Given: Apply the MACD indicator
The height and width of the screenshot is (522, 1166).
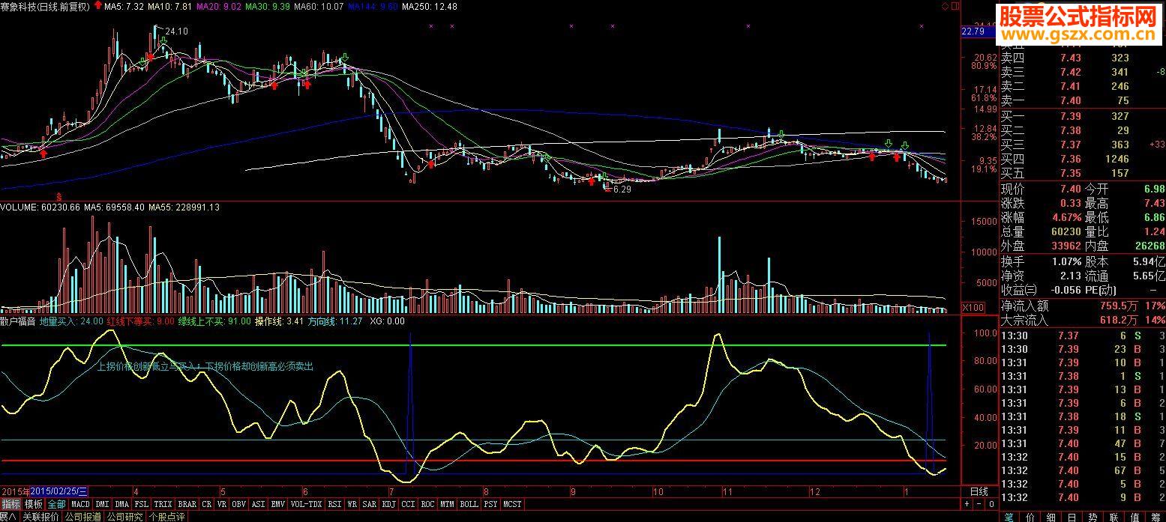Looking at the screenshot, I should pyautogui.click(x=80, y=504).
